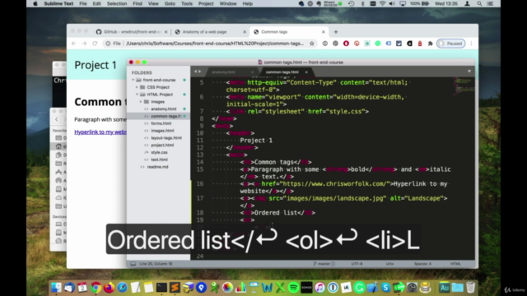Open Photos app in the Dock
The image size is (527, 296).
tap(227, 288)
